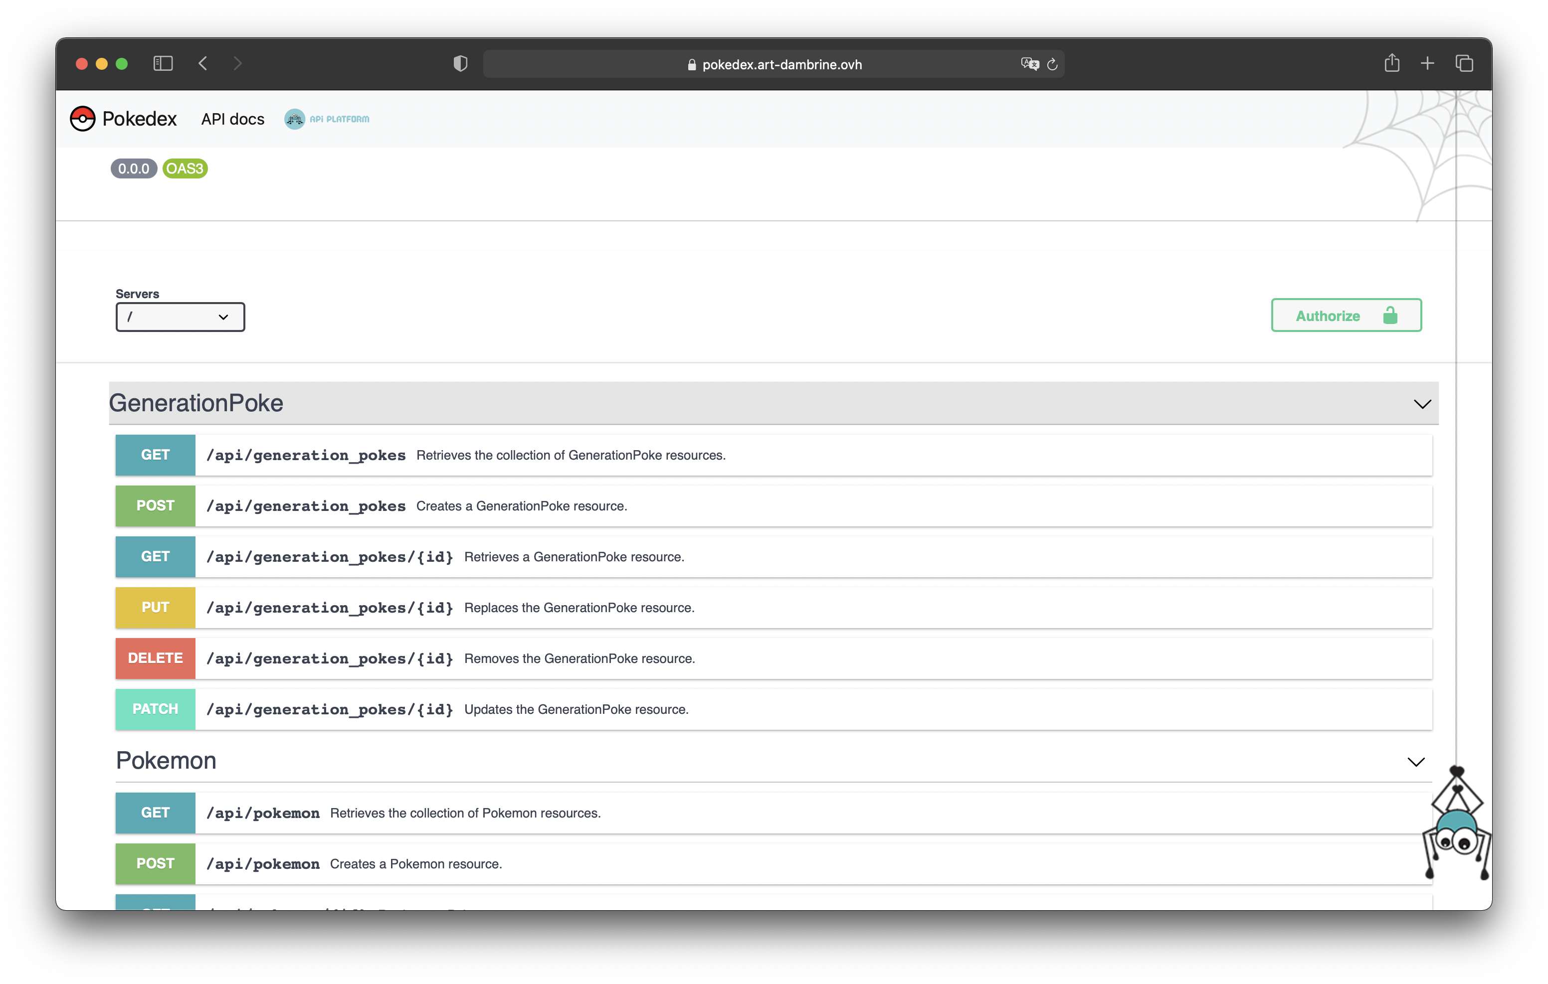The image size is (1548, 984).
Task: Open the Servers dropdown
Action: 180,317
